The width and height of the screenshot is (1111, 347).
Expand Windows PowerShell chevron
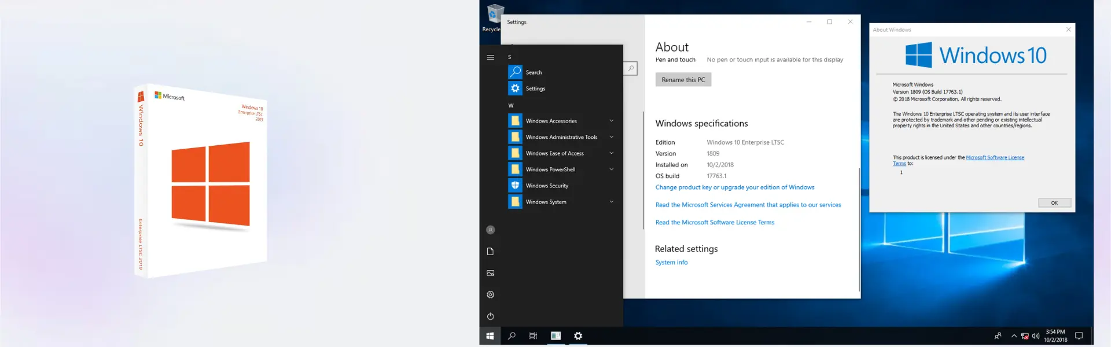tap(611, 169)
